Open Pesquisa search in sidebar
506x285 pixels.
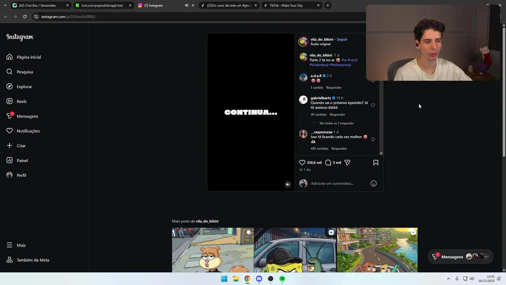(20, 72)
